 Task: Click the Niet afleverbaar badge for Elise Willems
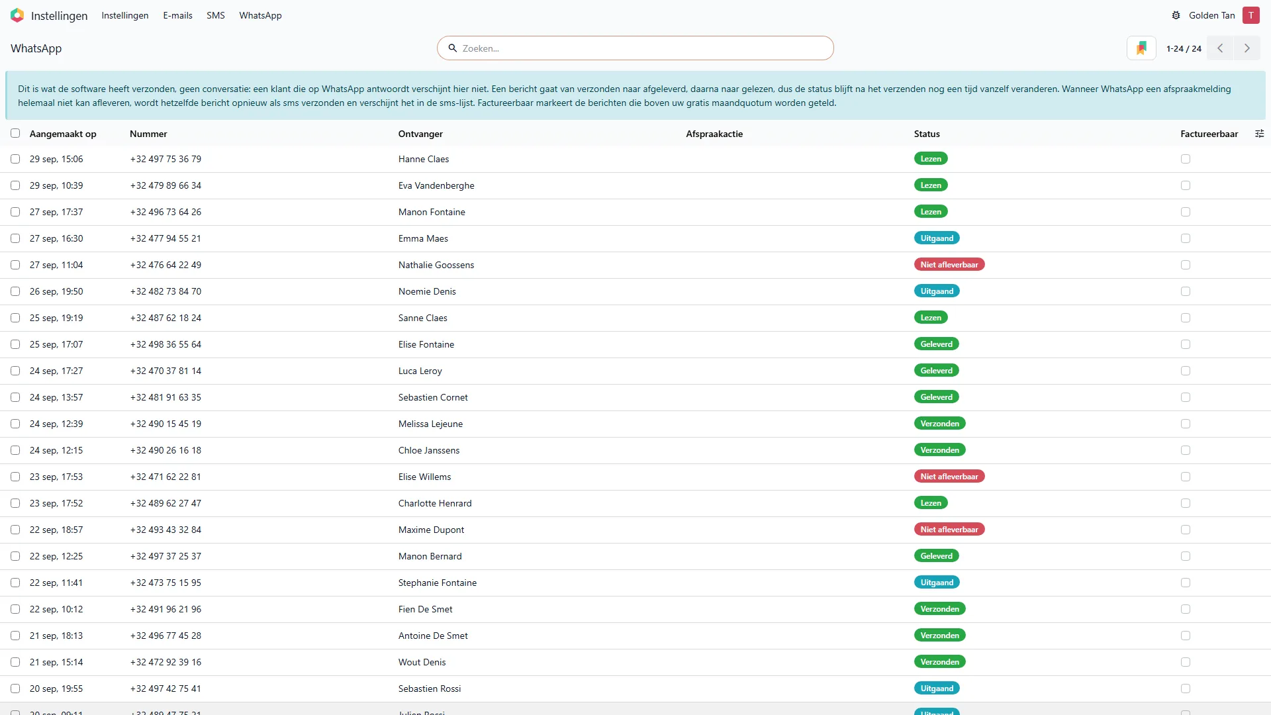tap(949, 477)
